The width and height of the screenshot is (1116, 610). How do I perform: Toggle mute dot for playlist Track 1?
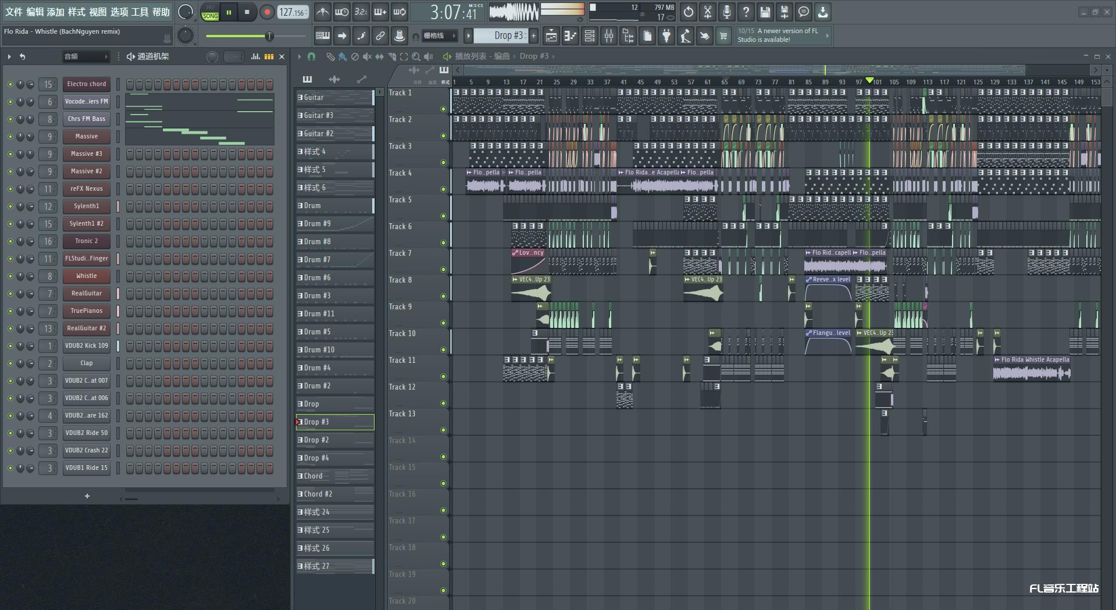coord(443,109)
